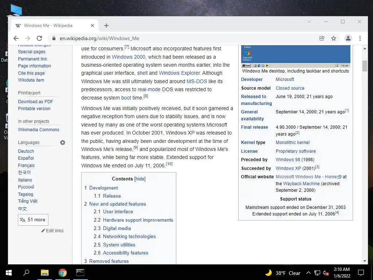Open the Windows Me desktop screenshot thumbnail

296,57
